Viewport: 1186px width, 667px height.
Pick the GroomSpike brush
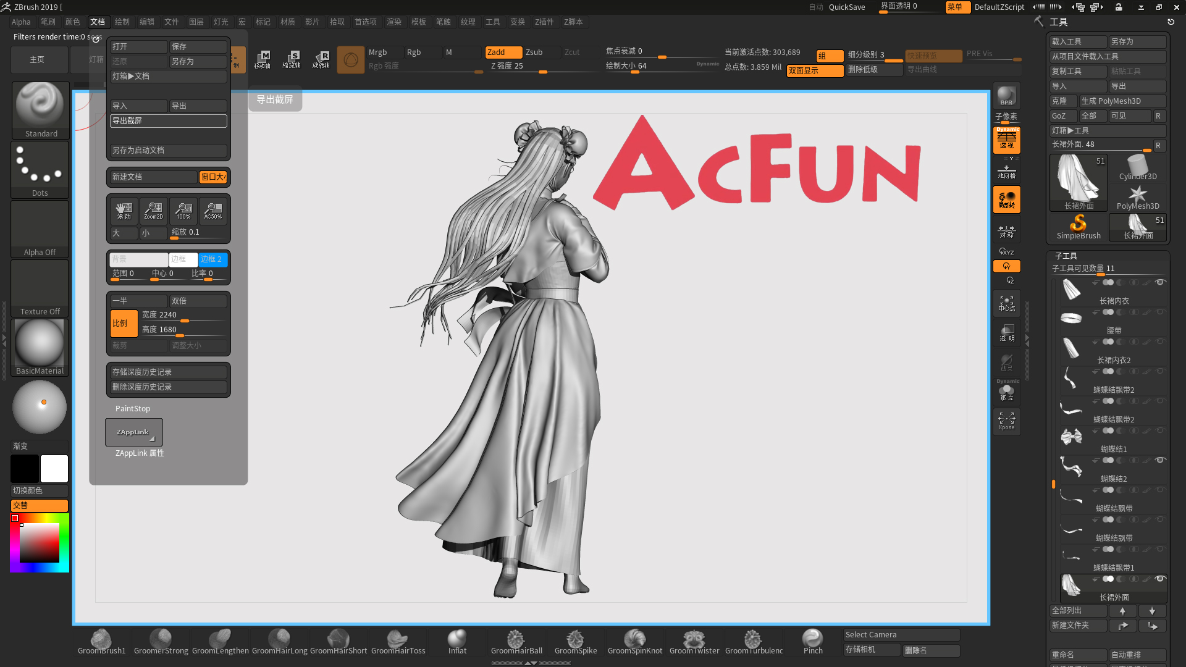coord(576,642)
